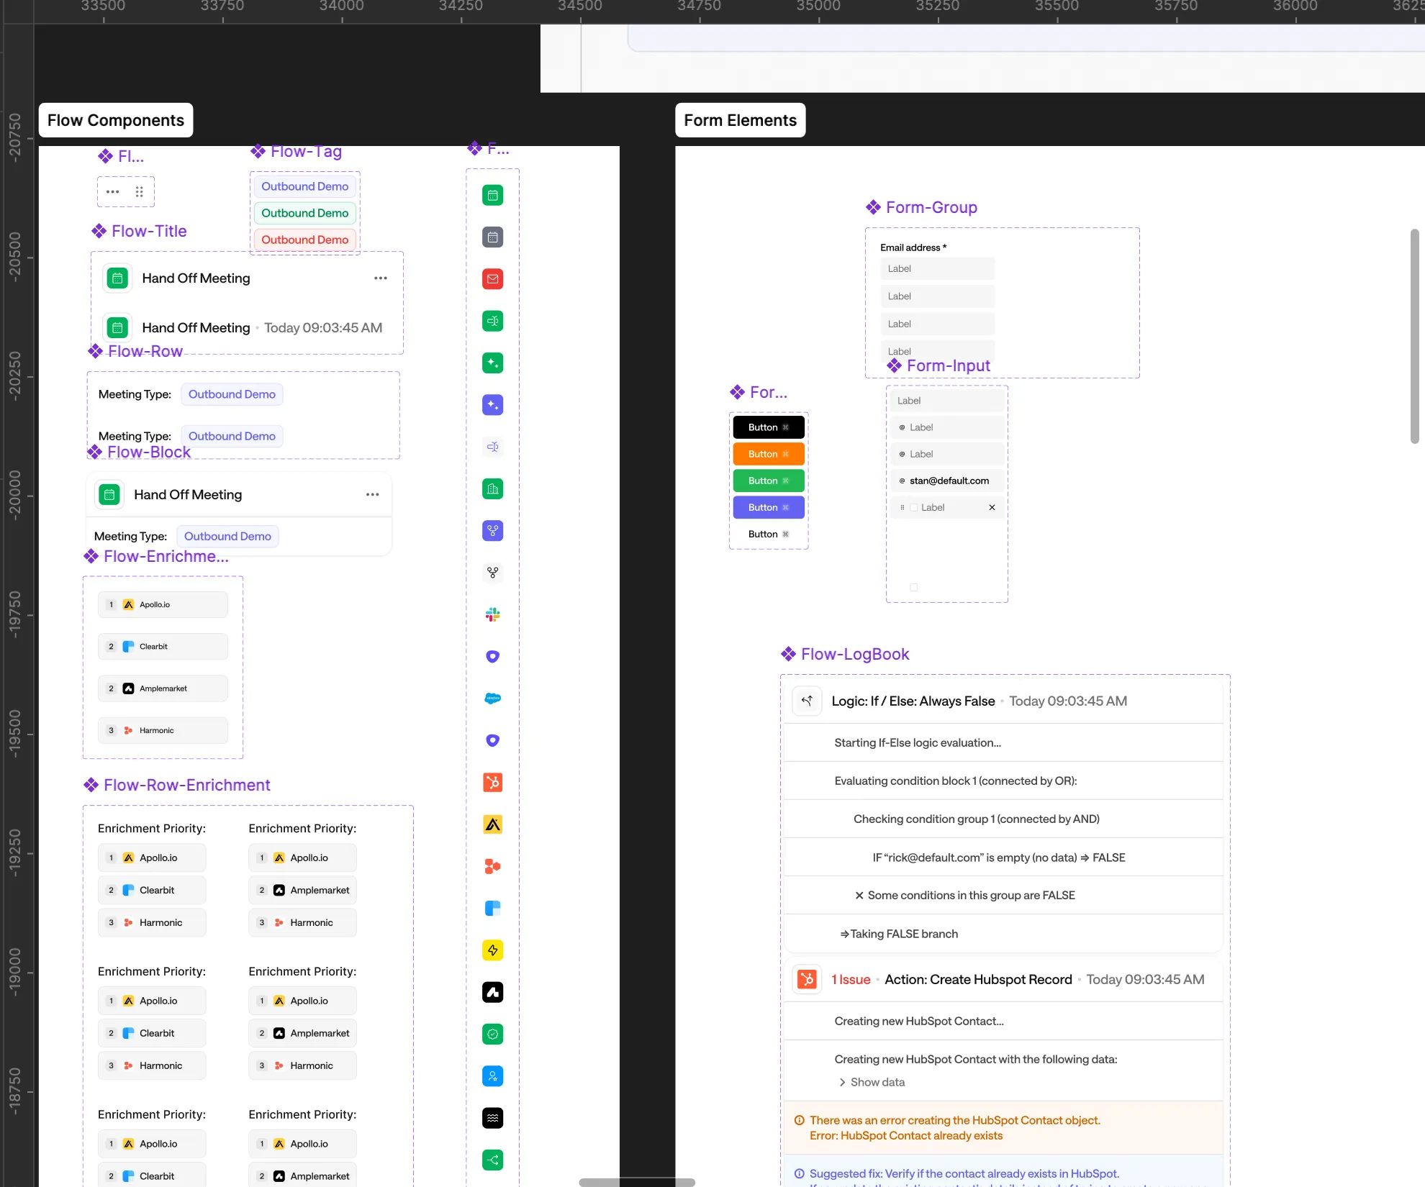Select the Form Elements section label
Viewport: 1425px width, 1187px height.
[740, 120]
